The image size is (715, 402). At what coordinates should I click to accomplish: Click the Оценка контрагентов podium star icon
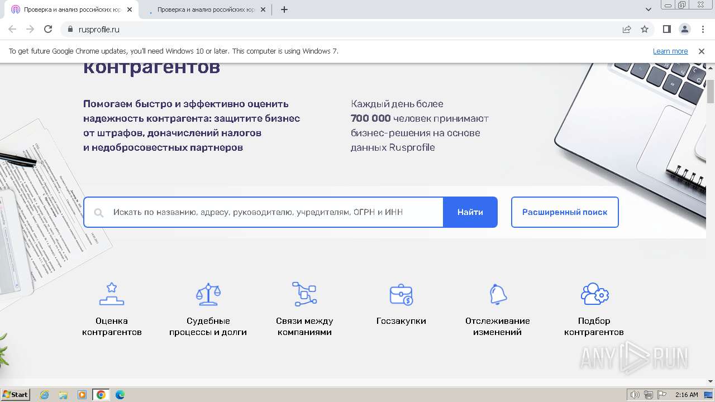pyautogui.click(x=112, y=294)
